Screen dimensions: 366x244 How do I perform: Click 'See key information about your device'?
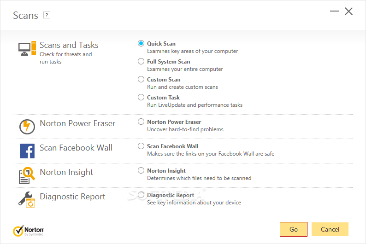coord(194,203)
